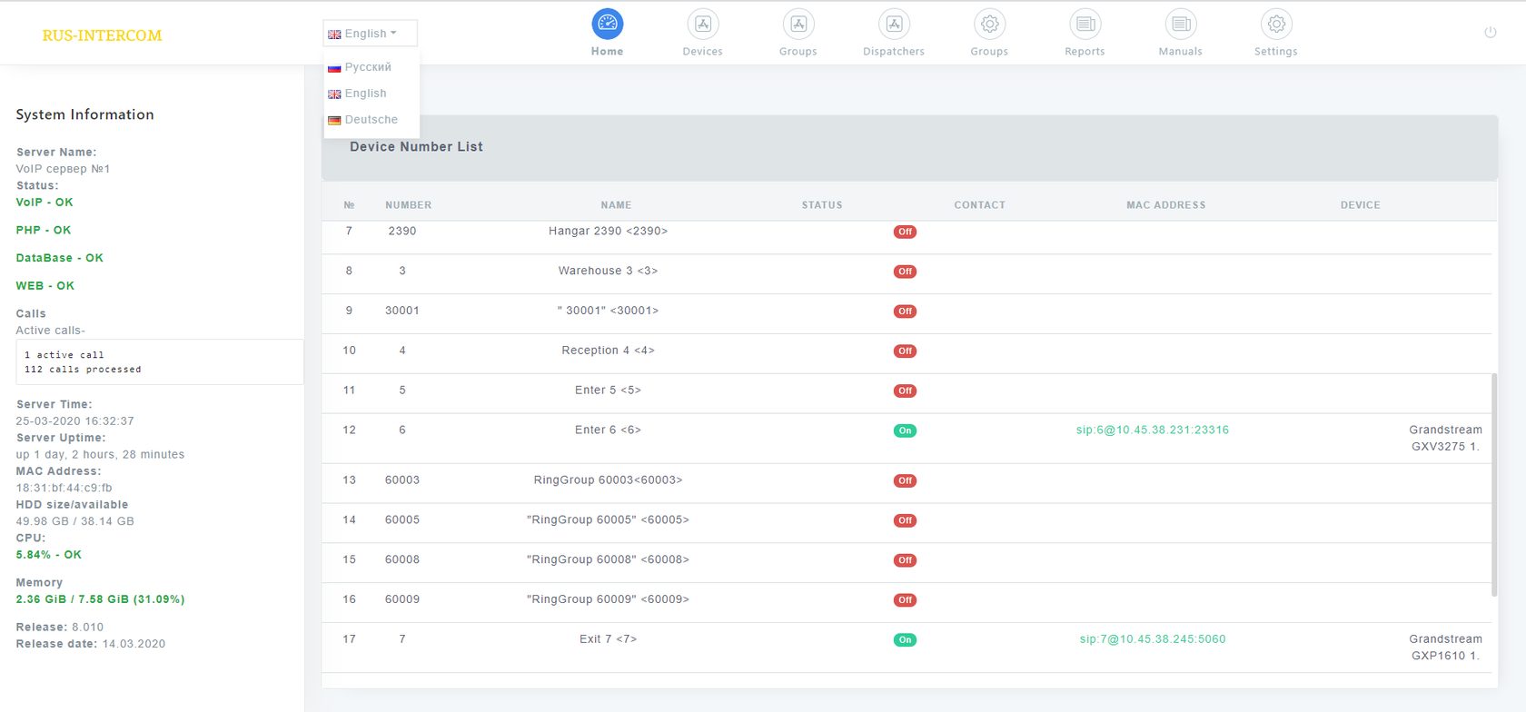Select the name 'Enter 5 <5>'
Screen dimensions: 1526x712
click(608, 391)
